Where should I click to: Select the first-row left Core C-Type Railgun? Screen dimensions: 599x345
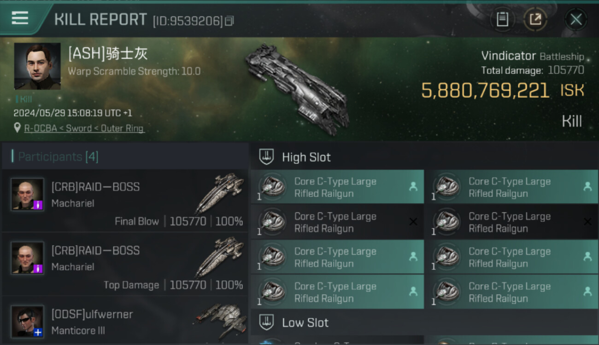point(337,187)
